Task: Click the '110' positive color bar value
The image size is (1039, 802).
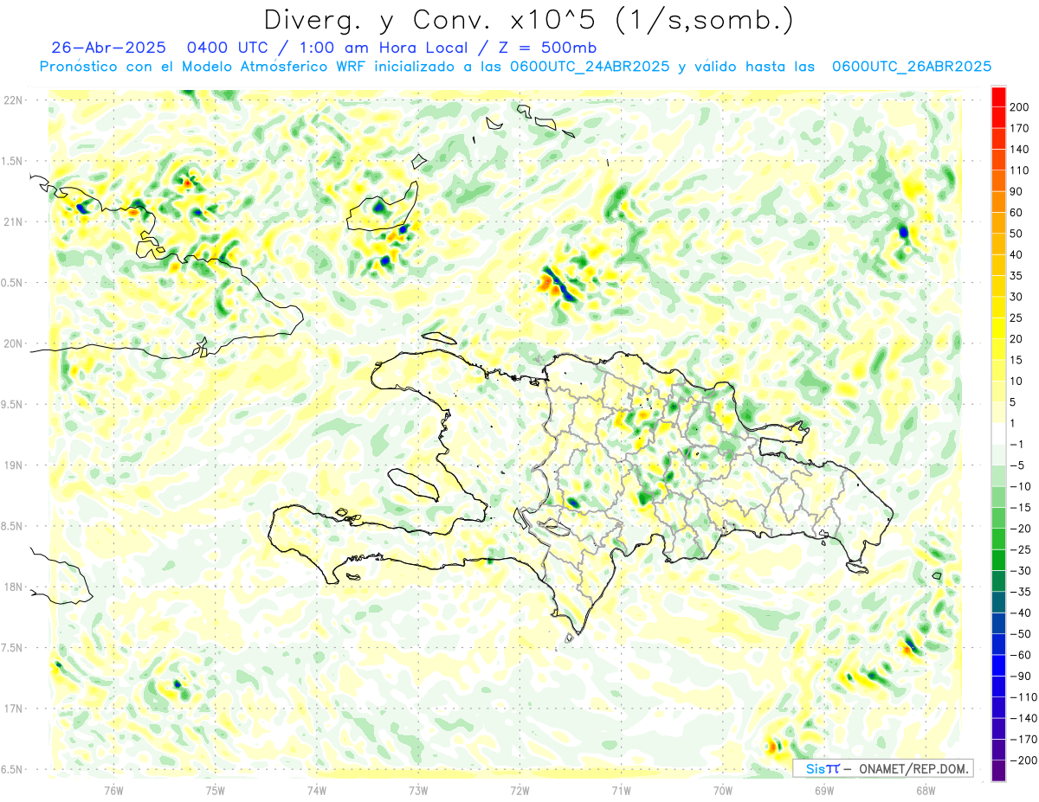Action: pyautogui.click(x=1020, y=170)
